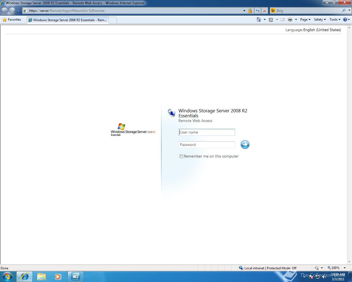Viewport: 352px width, 282px height.
Task: Click the scrollbar up arrow
Action: click(x=350, y=27)
